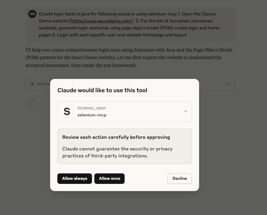Screen dimensions: 267x215
Task: Decline the tool request
Action: click(180, 179)
